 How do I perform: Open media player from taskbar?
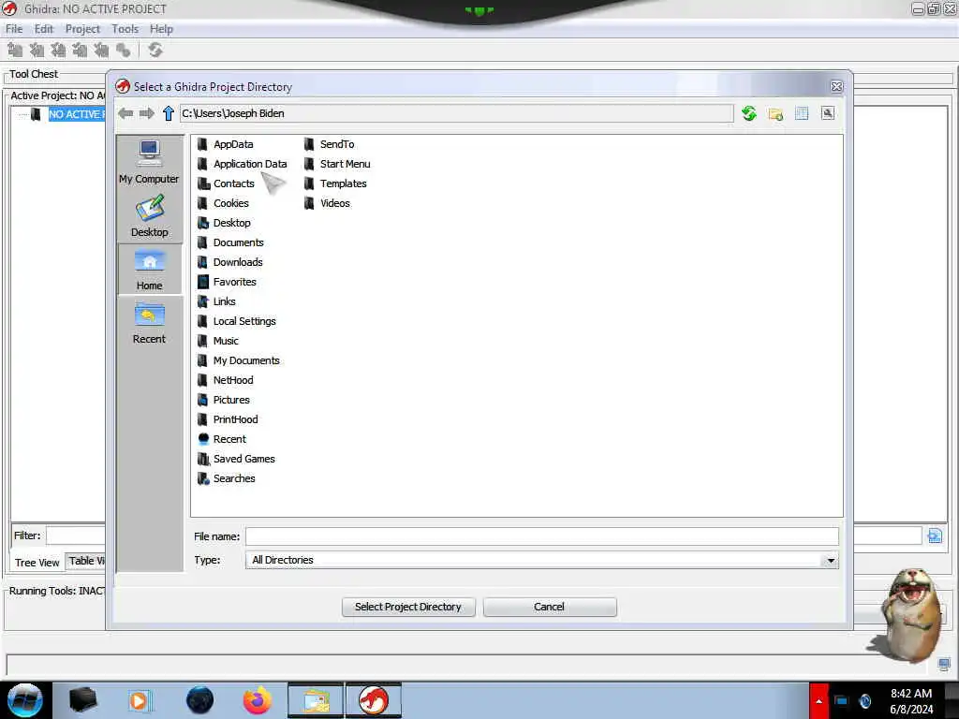pos(140,700)
